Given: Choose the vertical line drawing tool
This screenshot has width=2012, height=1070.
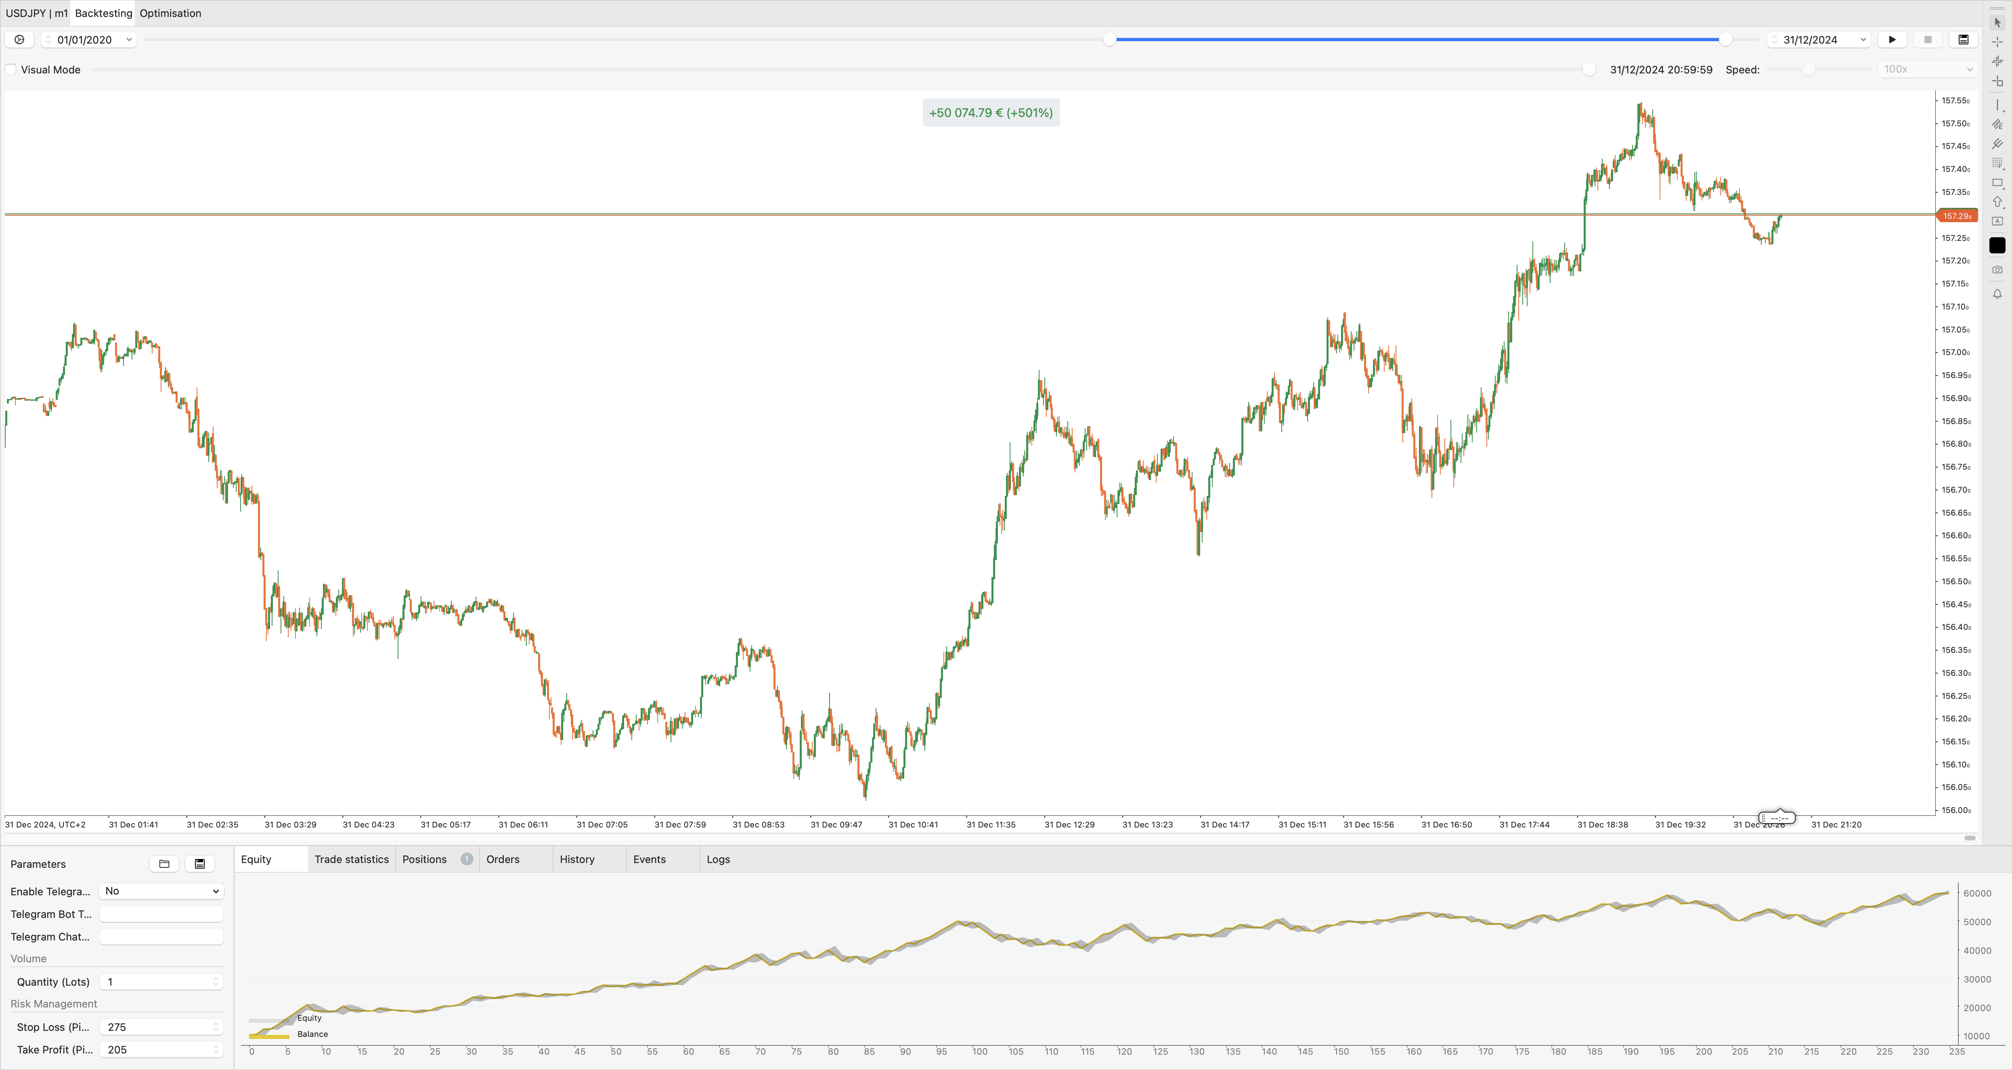Looking at the screenshot, I should coord(1997,105).
